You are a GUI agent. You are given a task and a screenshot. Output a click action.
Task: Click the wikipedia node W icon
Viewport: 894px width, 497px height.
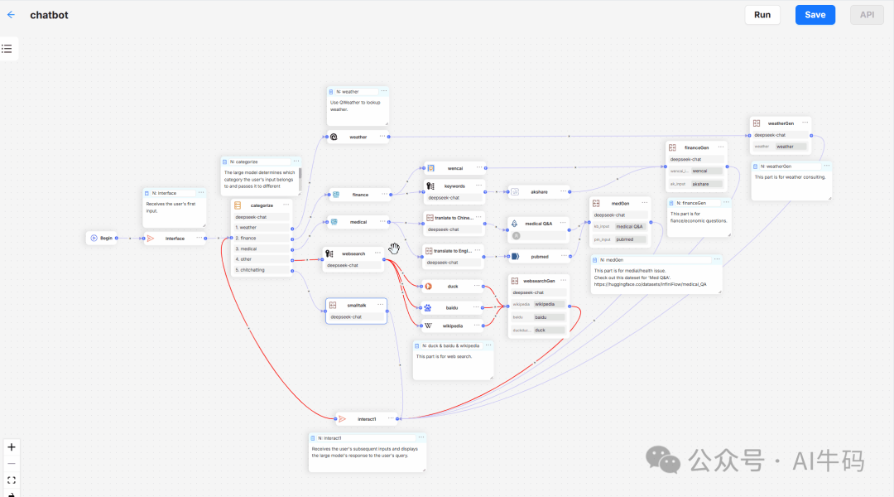[428, 326]
